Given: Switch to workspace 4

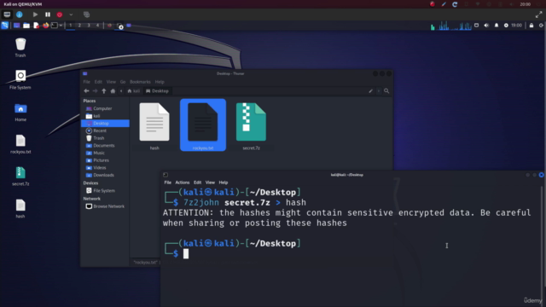Looking at the screenshot, I should (x=97, y=26).
